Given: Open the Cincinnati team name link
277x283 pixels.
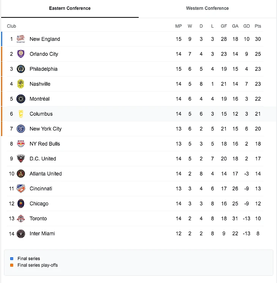Looking at the screenshot, I should pyautogui.click(x=41, y=188).
